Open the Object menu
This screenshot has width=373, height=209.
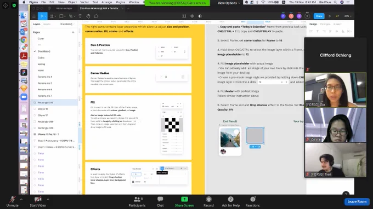coord(72,2)
